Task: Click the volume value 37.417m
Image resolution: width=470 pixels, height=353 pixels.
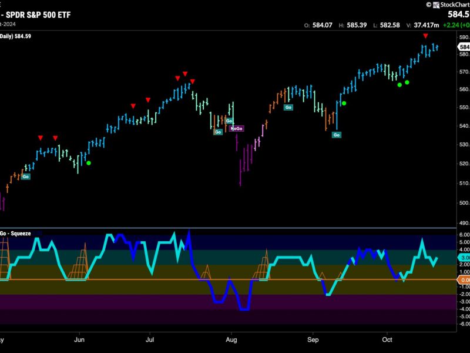Action: point(427,25)
